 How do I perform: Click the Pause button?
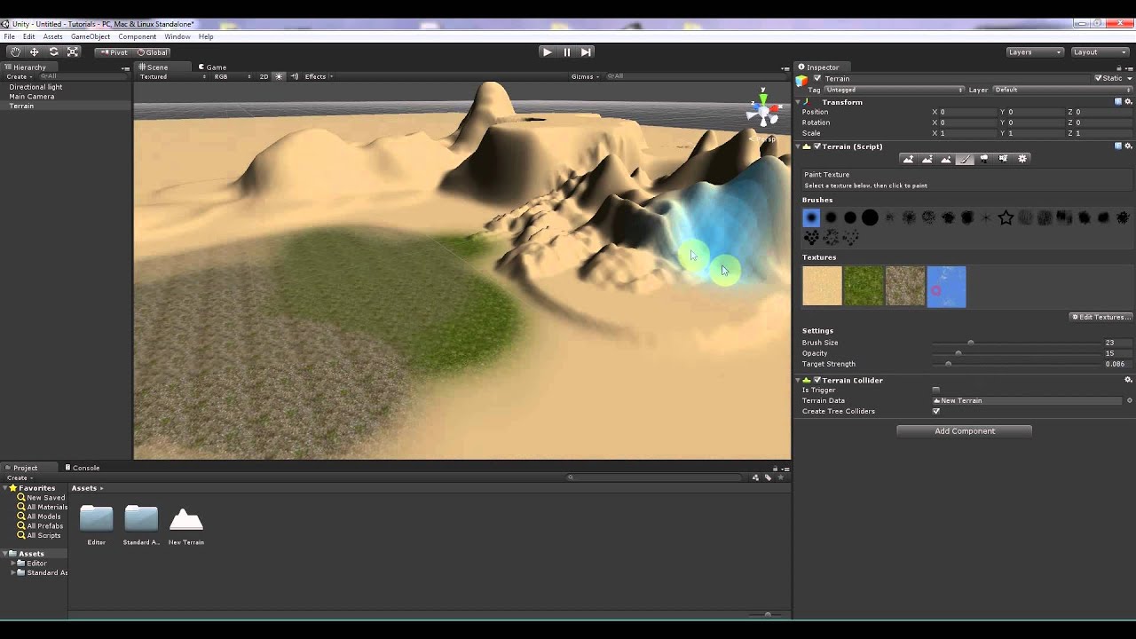[x=567, y=52]
